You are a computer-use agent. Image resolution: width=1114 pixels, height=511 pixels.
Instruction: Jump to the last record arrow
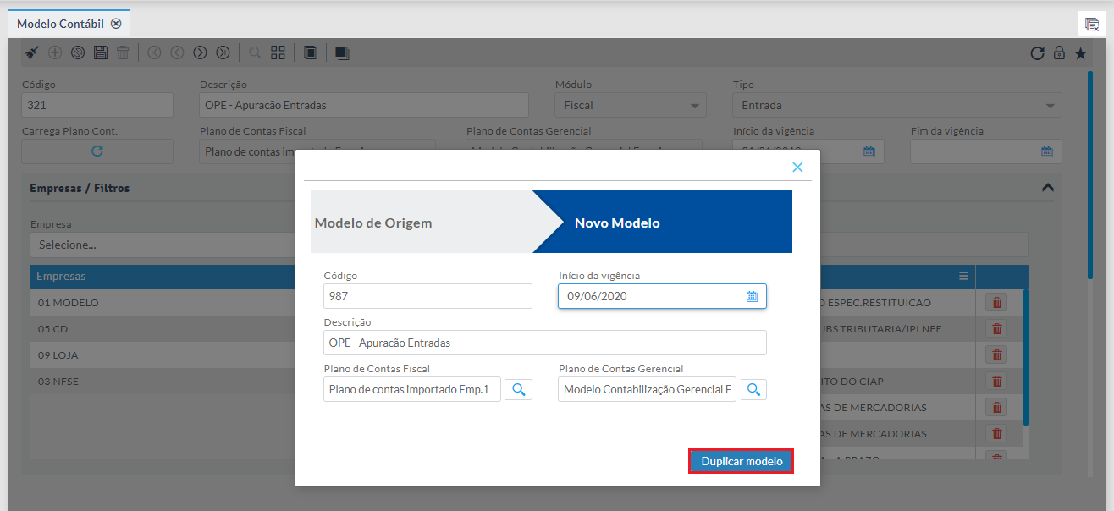(223, 52)
